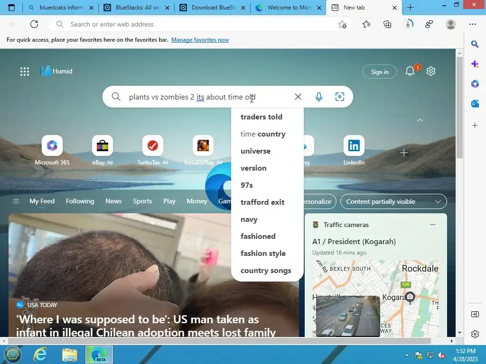This screenshot has height=364, width=486.
Task: Open the Humid weather widget
Action: [x=56, y=71]
